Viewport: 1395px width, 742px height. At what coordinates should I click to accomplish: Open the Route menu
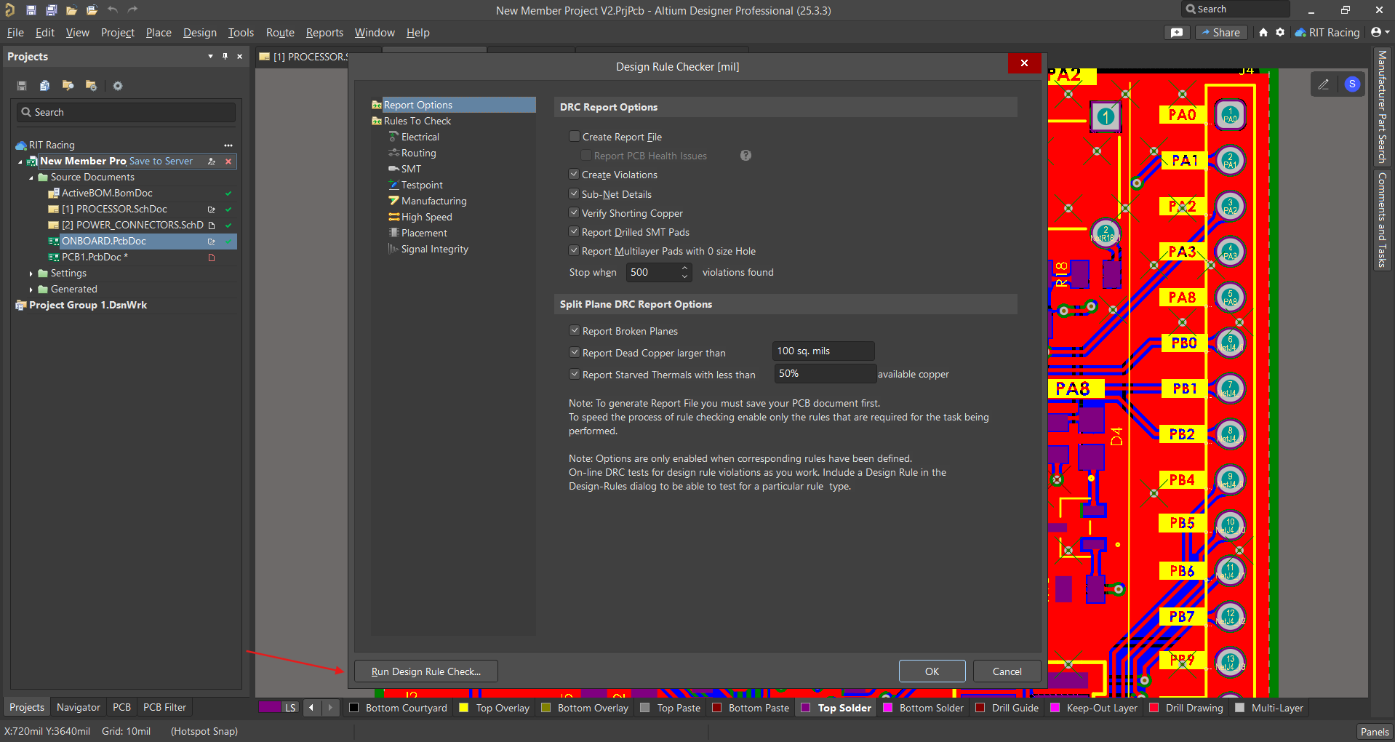point(280,33)
